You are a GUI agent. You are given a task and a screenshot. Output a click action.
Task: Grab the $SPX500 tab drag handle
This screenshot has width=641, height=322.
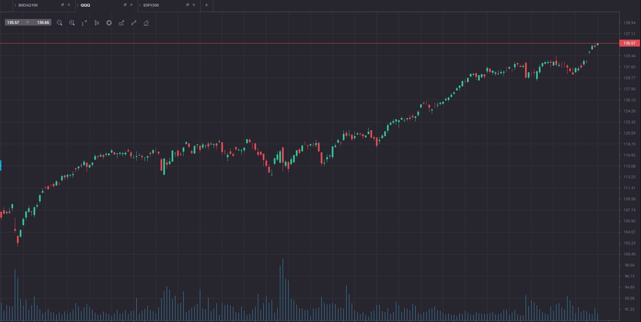(140, 5)
